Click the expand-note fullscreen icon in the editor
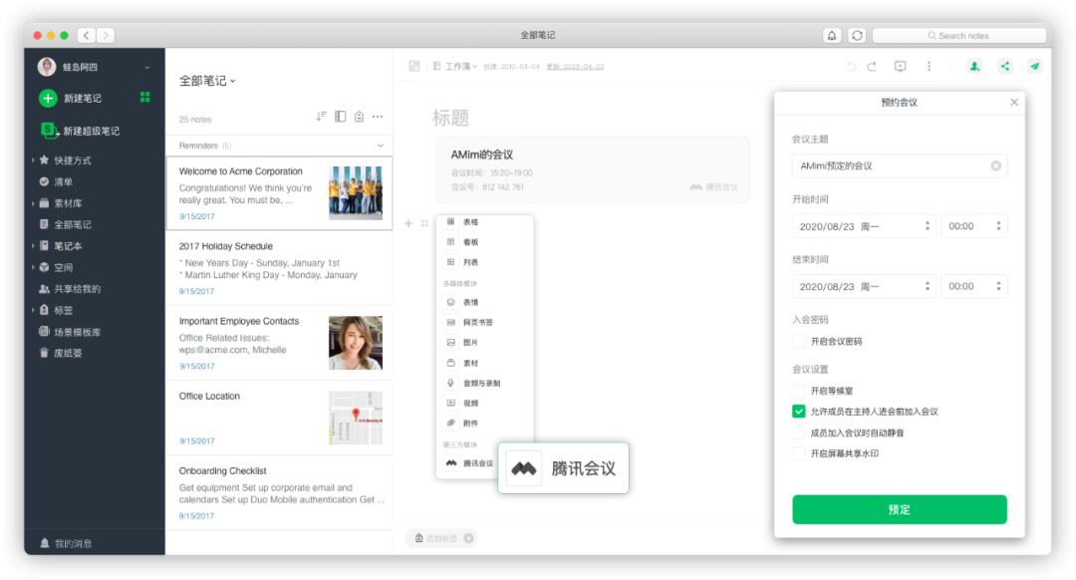 coord(413,66)
